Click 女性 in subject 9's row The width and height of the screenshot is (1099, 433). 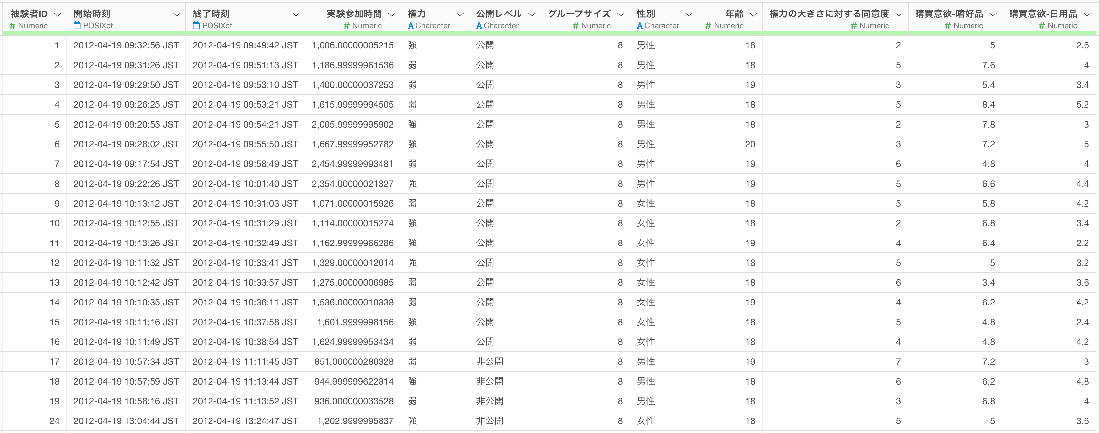tap(645, 204)
